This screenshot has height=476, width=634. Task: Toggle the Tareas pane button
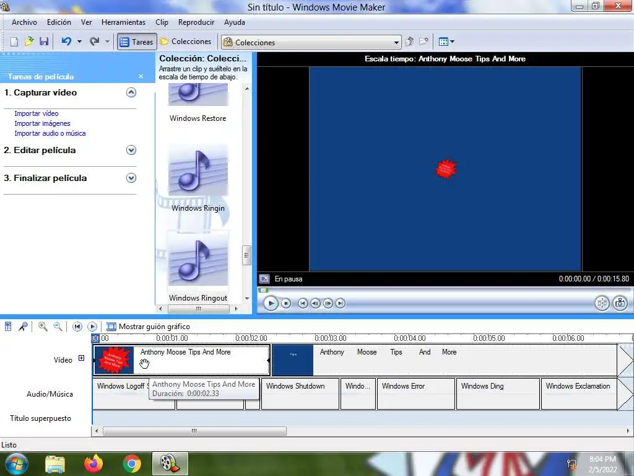[137, 42]
